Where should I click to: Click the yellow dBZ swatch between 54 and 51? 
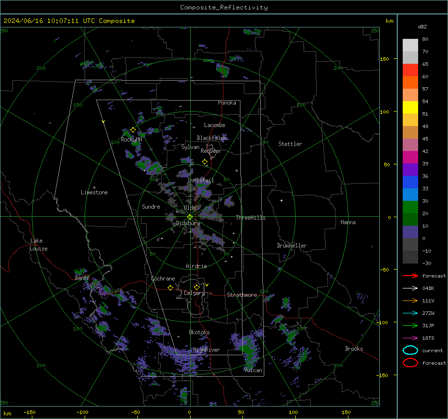click(x=410, y=108)
